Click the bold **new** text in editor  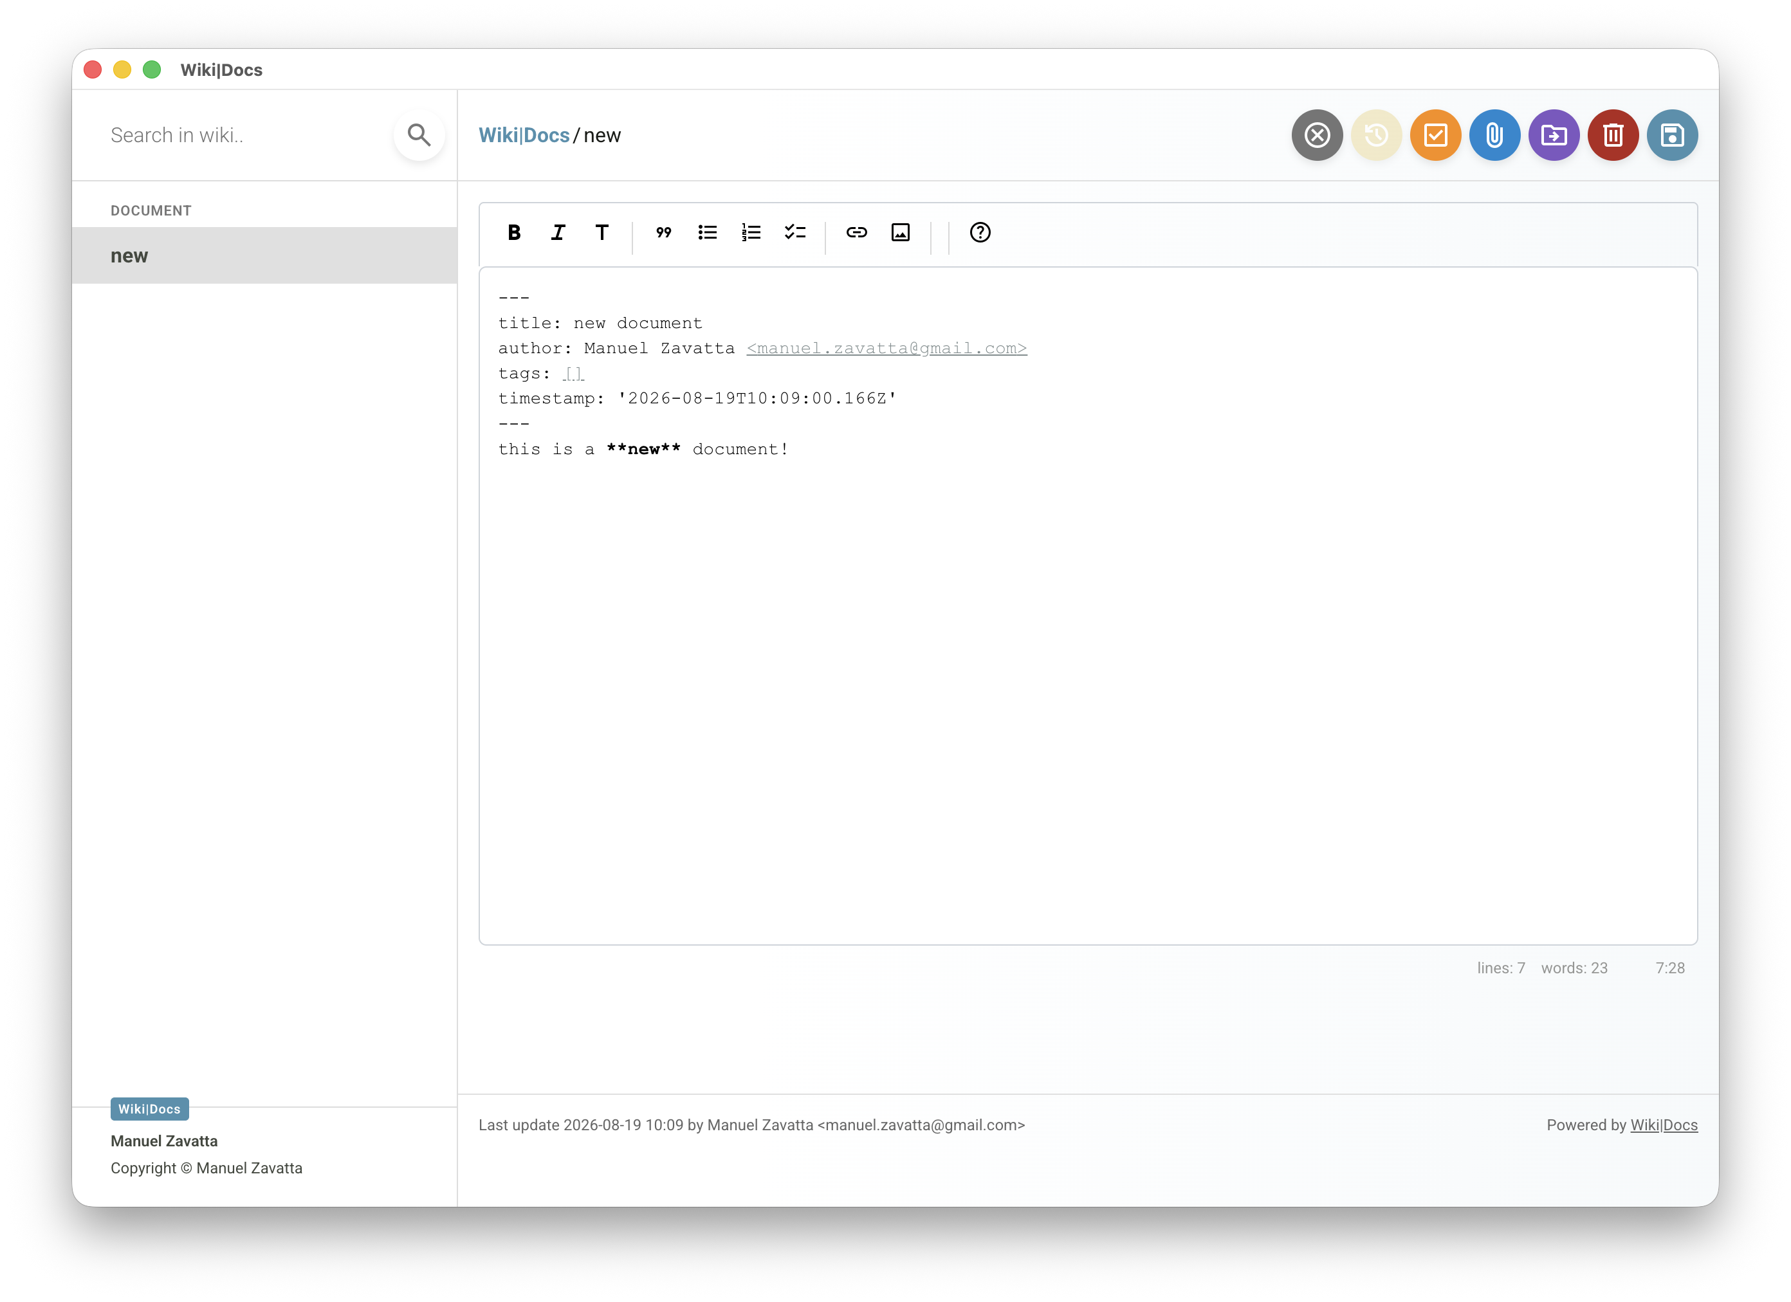[643, 449]
